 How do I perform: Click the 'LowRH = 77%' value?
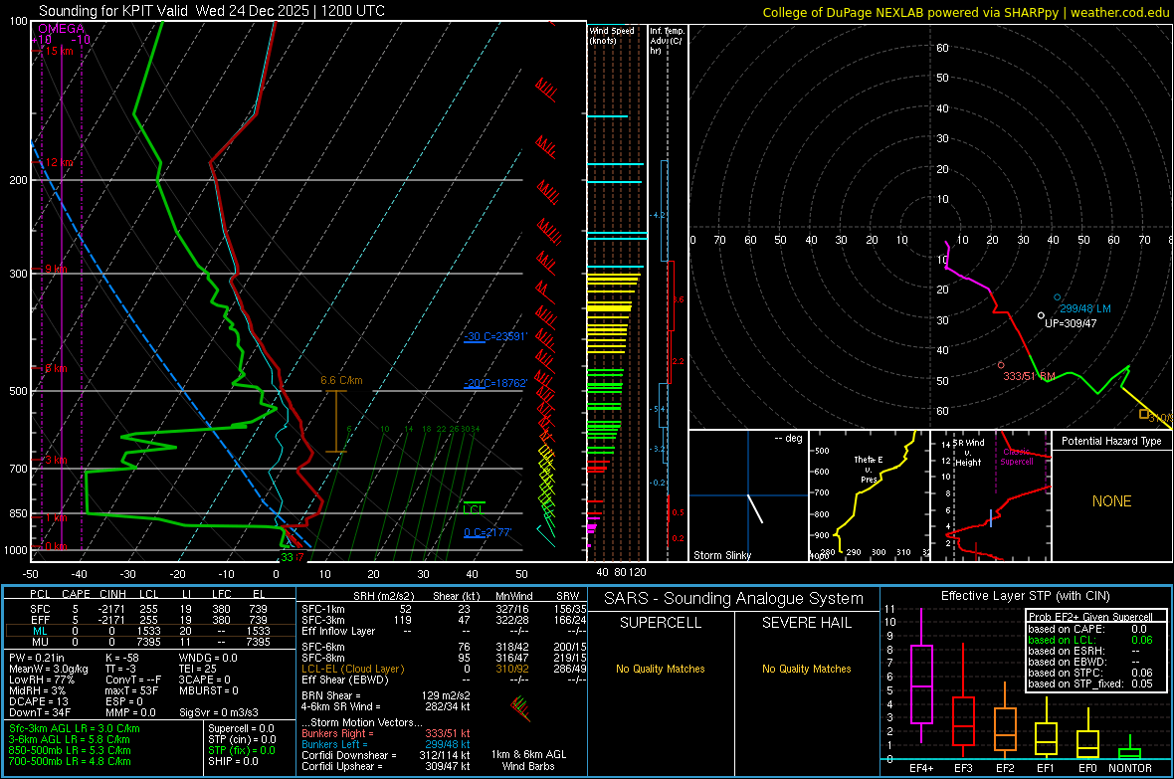click(x=41, y=680)
